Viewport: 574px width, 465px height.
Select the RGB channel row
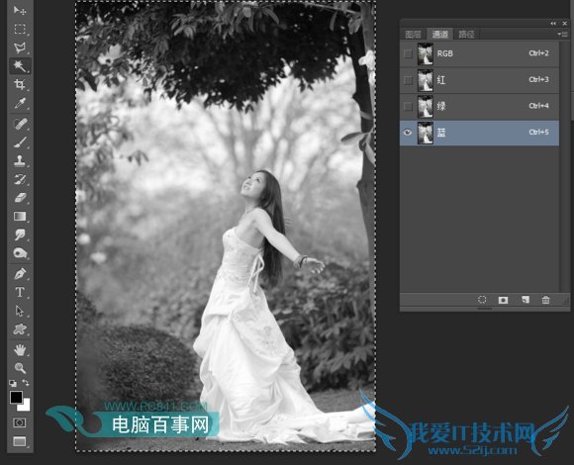coord(480,53)
